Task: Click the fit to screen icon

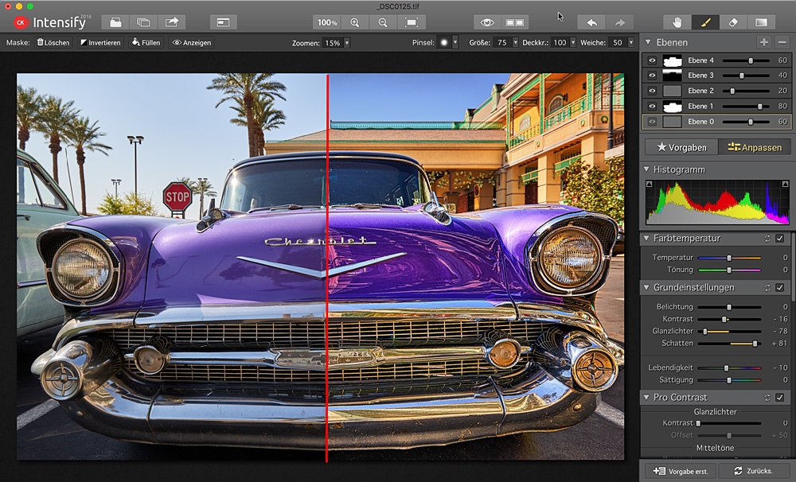Action: click(412, 22)
